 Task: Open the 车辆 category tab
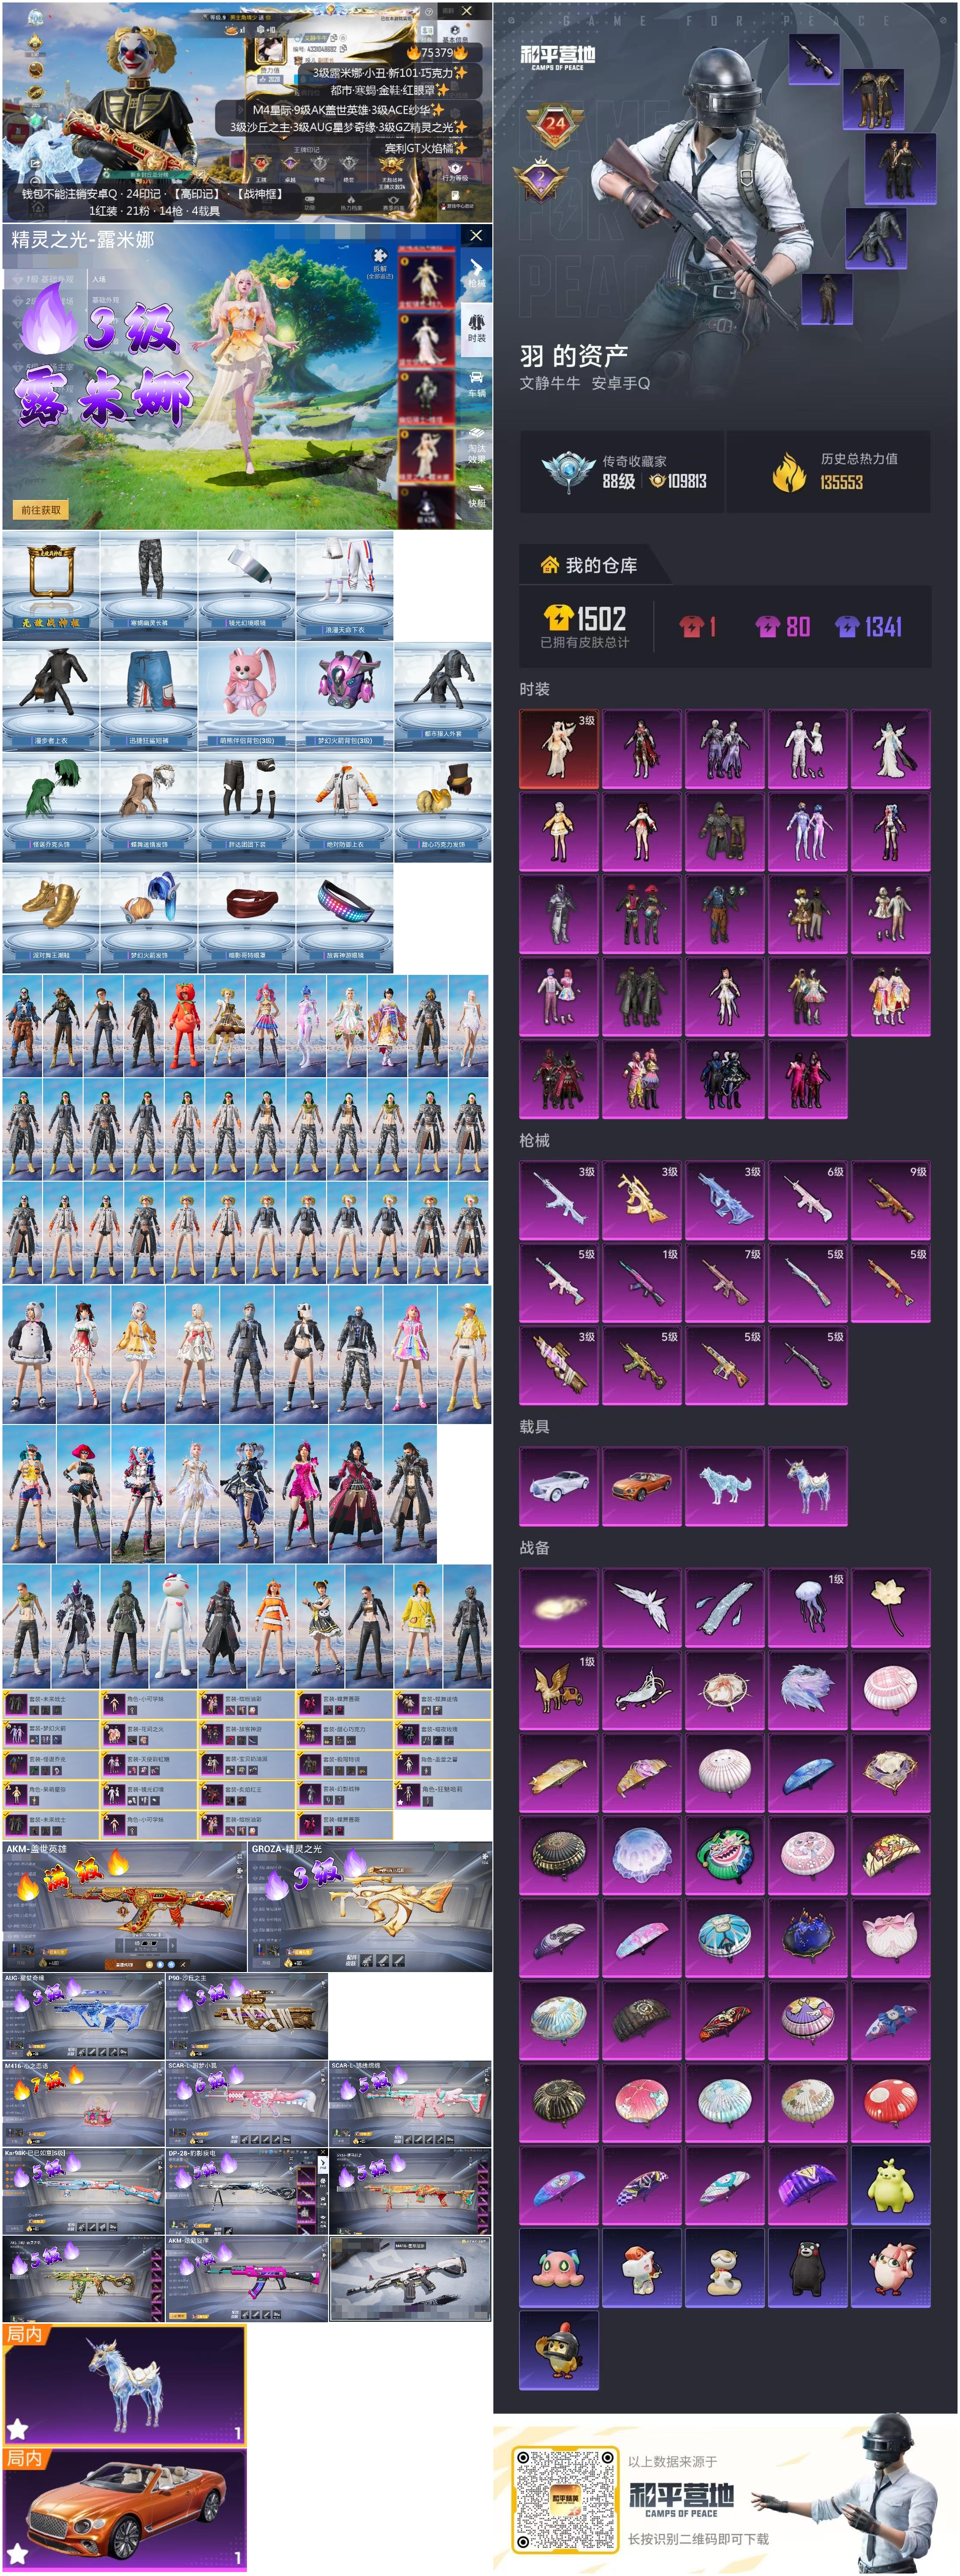click(x=476, y=384)
